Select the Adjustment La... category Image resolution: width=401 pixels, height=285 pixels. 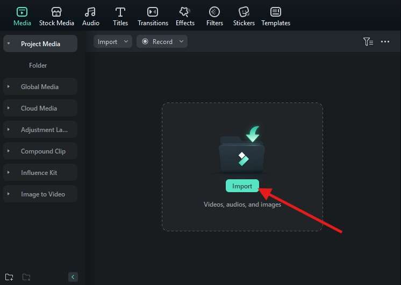coord(40,129)
